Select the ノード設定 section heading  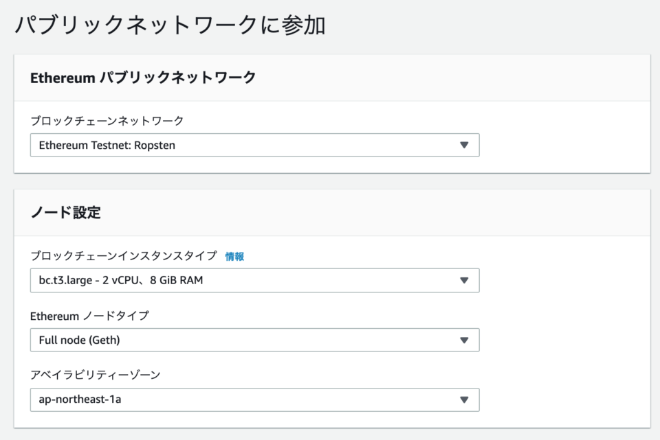(x=66, y=212)
